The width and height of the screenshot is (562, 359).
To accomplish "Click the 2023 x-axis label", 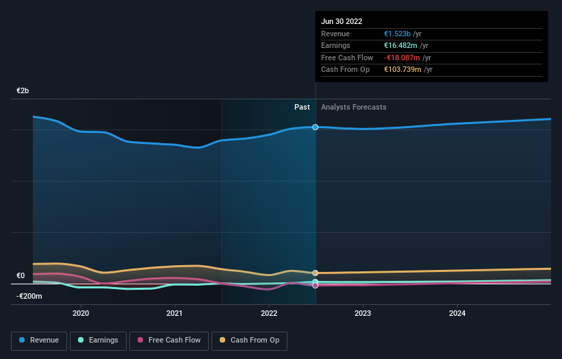I will point(363,313).
